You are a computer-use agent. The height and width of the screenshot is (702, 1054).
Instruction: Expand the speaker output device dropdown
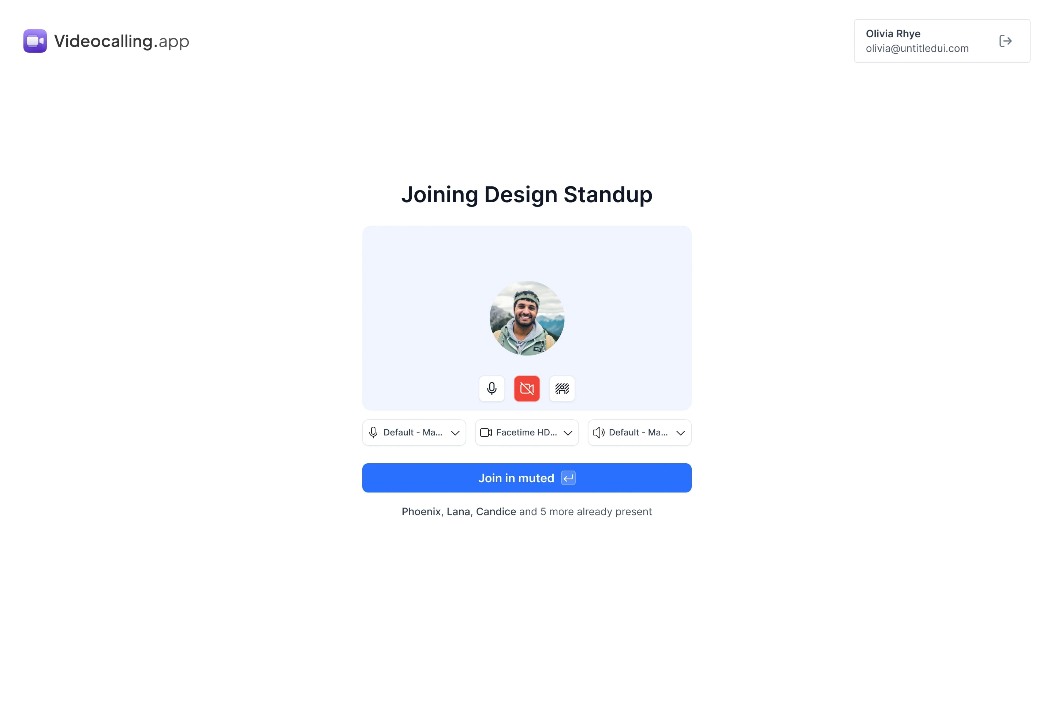click(x=680, y=433)
